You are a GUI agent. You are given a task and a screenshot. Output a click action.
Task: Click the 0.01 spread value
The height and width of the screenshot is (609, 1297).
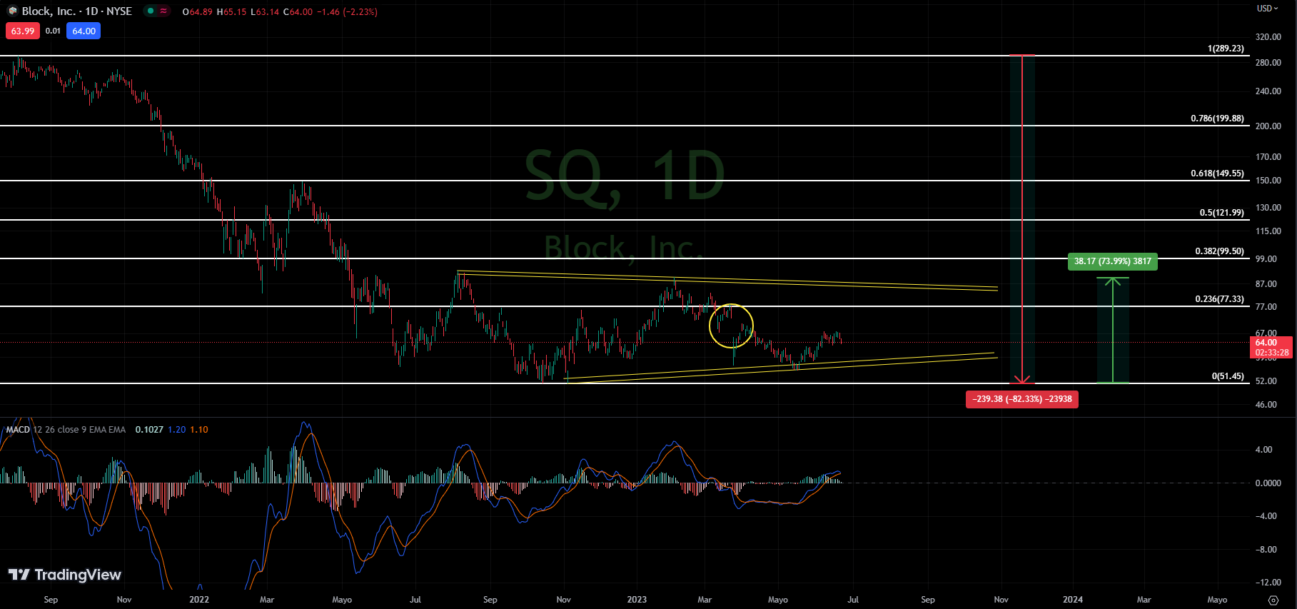(x=53, y=31)
